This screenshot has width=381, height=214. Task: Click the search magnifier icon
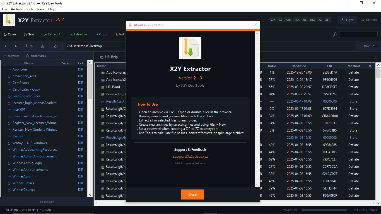(335, 35)
